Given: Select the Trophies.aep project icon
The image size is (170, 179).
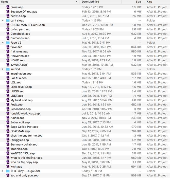Looking at the screenshot, I should point(8,149).
